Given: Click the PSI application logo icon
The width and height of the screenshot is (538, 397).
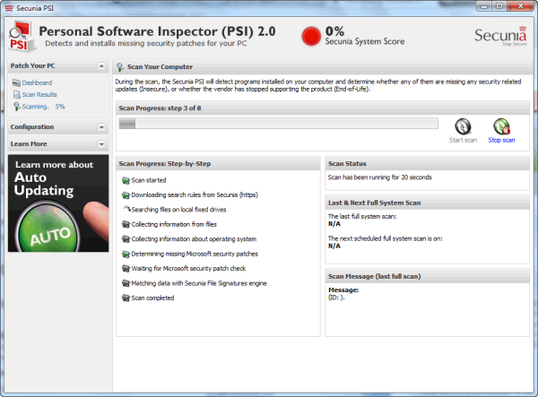Looking at the screenshot, I should click(22, 37).
